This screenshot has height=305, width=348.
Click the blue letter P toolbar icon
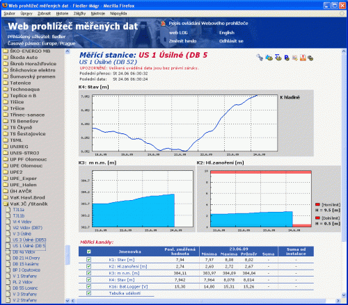[287, 58]
